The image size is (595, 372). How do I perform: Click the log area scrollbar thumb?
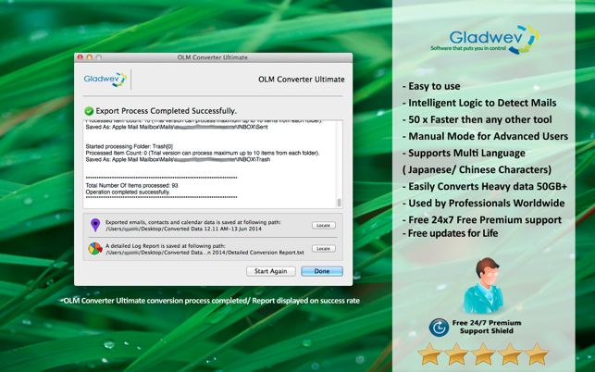(339, 203)
